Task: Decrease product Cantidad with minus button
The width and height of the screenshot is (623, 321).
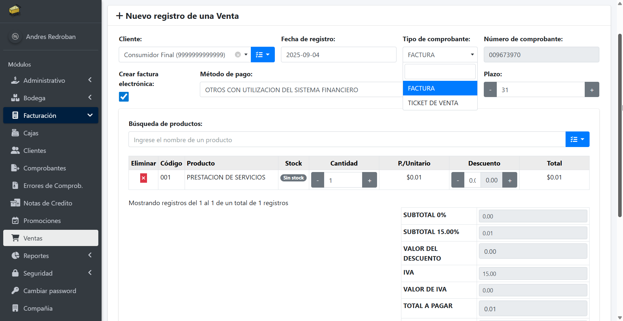Action: pos(318,180)
